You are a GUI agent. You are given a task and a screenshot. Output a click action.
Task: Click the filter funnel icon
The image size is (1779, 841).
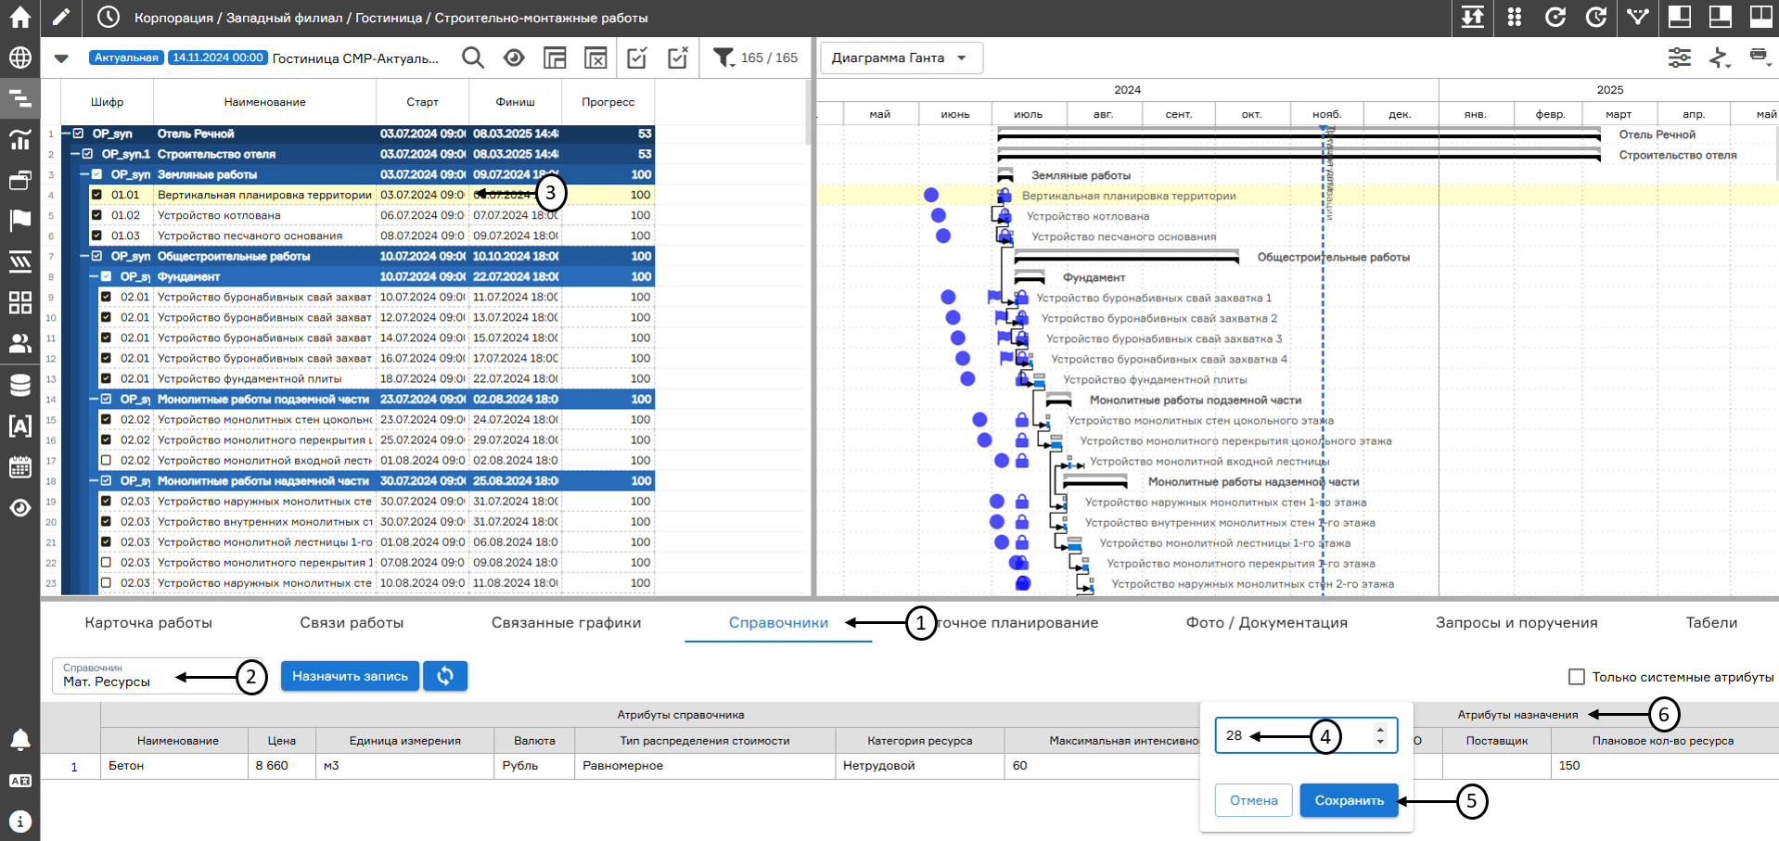pyautogui.click(x=723, y=57)
